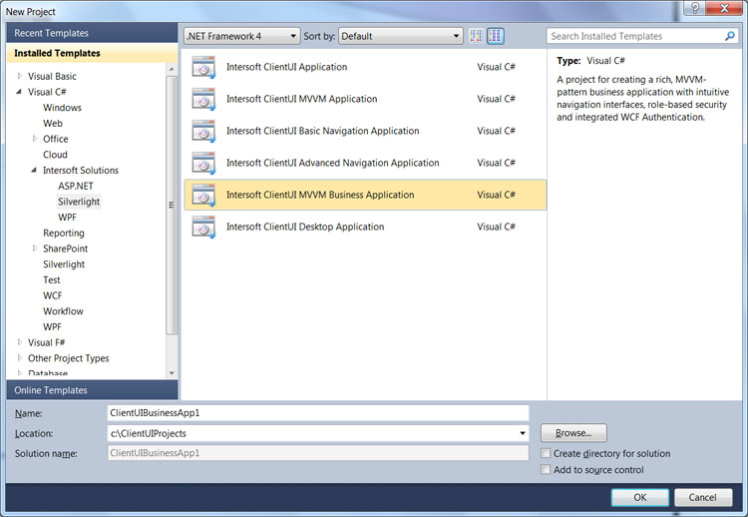The image size is (748, 517).
Task: Click the ClientUI Desktop Application template icon
Action: (x=203, y=228)
